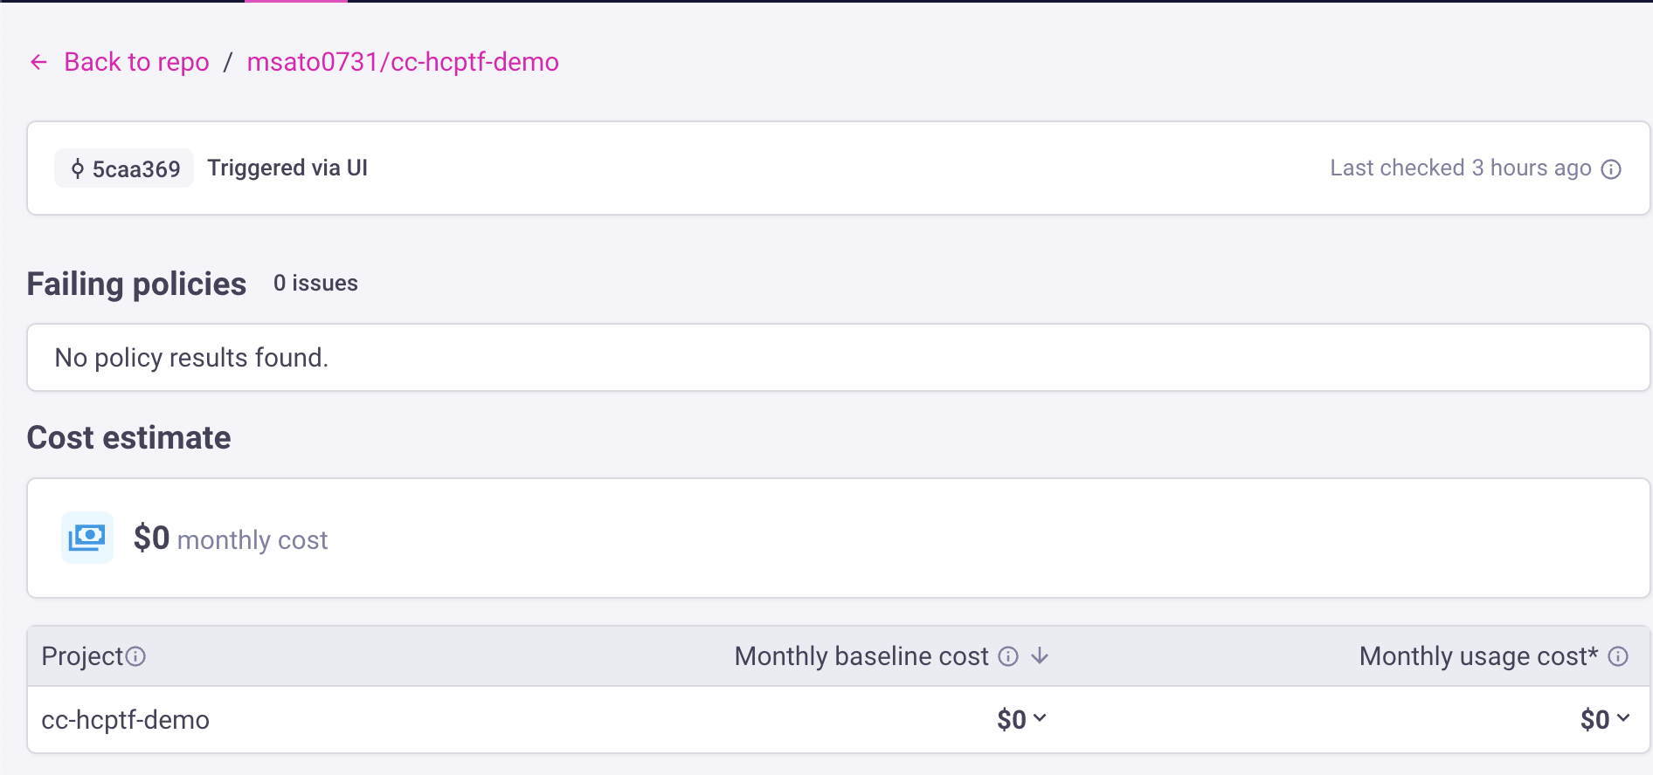Toggle the baseline cost sort arrow
The height and width of the screenshot is (775, 1653).
pos(1040,656)
